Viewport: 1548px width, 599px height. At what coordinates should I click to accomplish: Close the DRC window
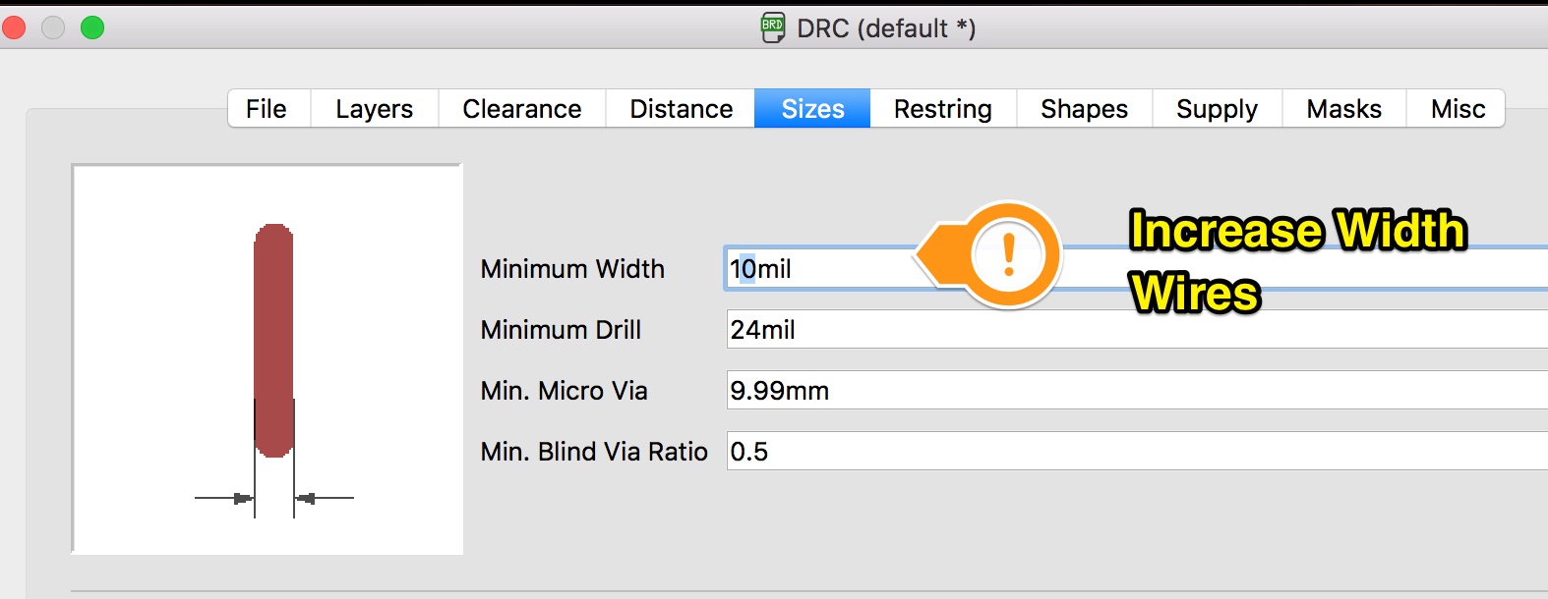14,27
